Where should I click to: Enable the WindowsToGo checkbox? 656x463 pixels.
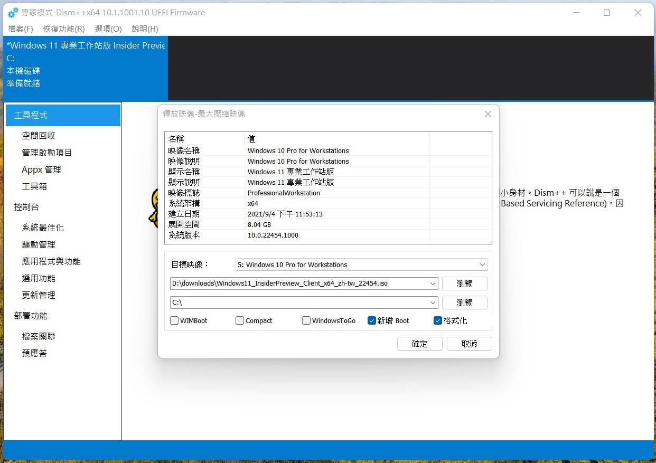point(306,320)
